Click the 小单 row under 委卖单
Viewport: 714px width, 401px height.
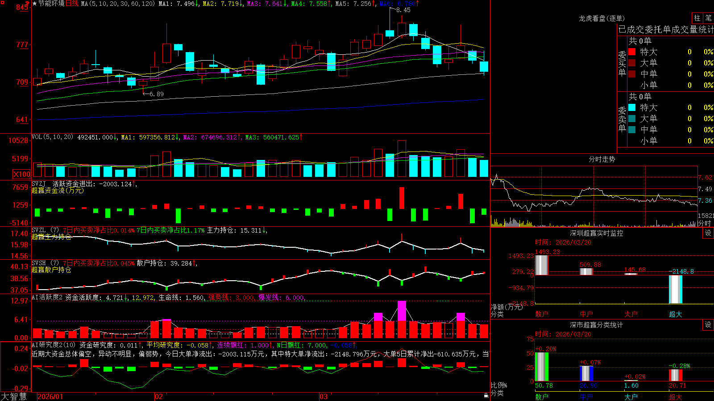tap(671, 141)
